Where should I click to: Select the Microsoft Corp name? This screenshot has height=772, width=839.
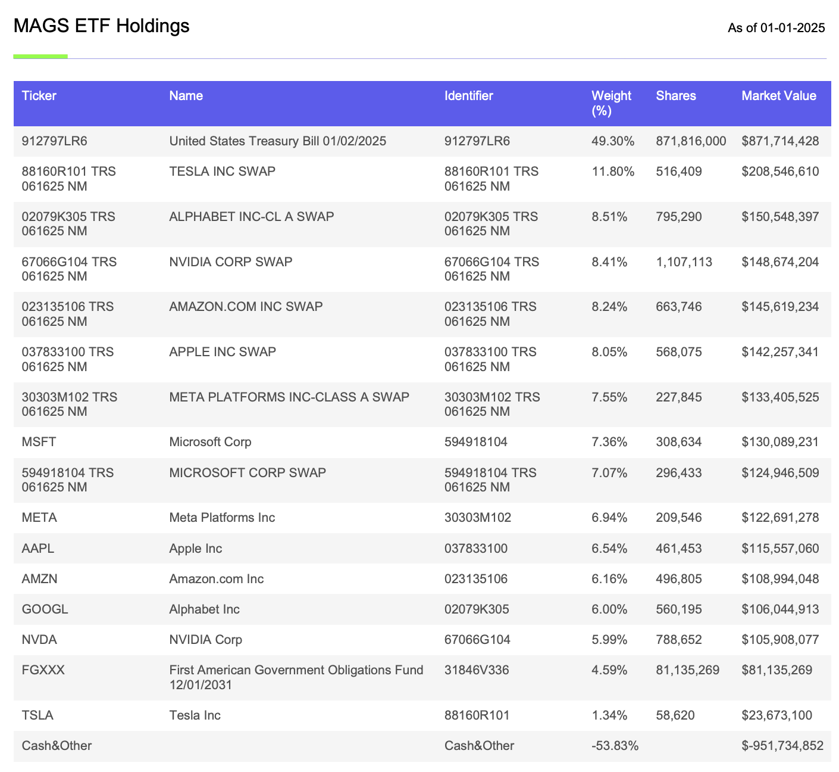click(210, 442)
